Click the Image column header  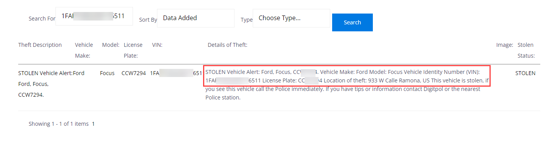505,45
